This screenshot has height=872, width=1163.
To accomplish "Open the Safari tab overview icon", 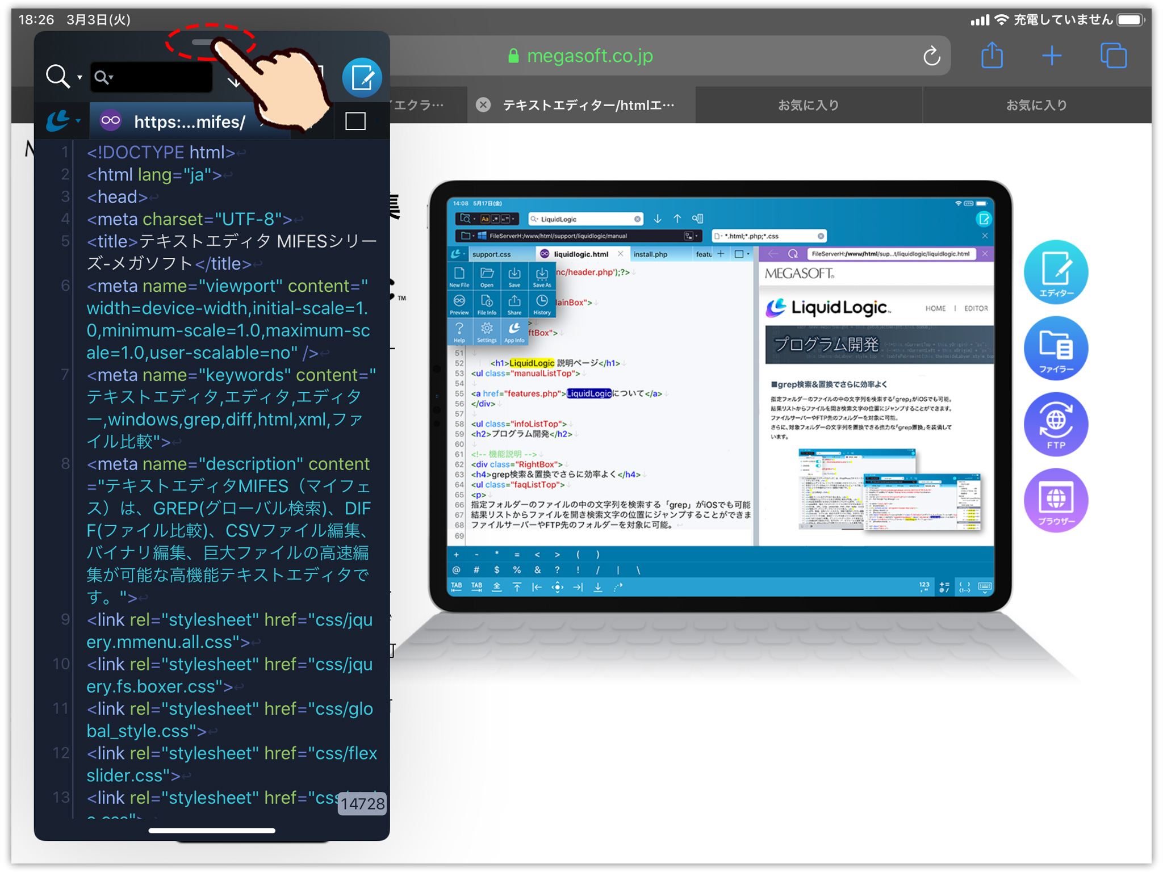I will 1112,55.
